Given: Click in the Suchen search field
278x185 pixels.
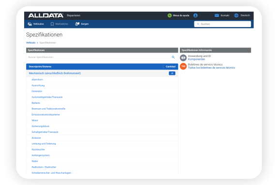Looking at the screenshot, I should click(x=222, y=24).
